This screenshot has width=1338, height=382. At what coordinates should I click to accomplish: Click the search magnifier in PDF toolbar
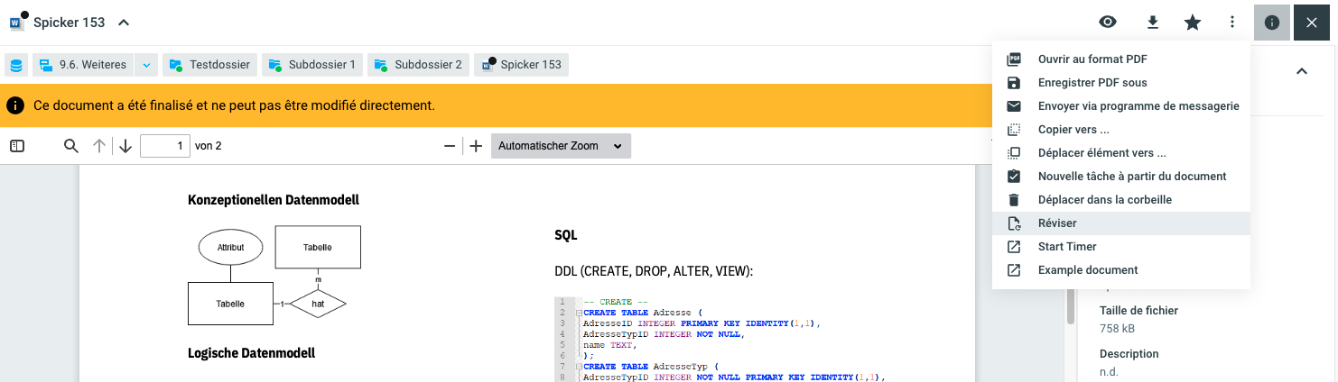tap(71, 146)
